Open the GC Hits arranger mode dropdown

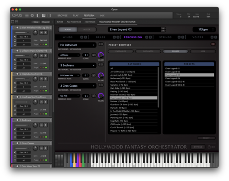tap(69, 96)
